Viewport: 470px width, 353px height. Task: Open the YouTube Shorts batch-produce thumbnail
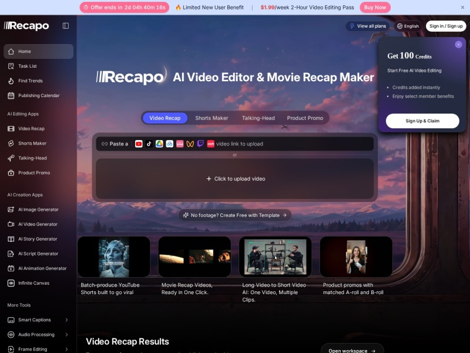[x=114, y=257]
